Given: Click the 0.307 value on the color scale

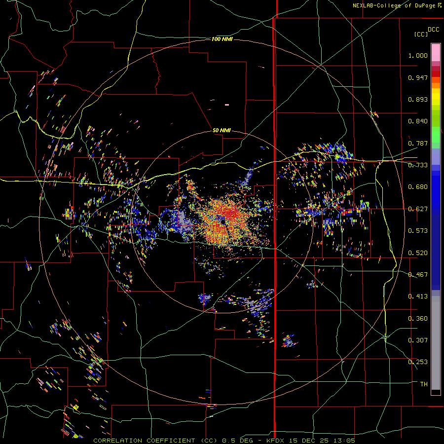Looking at the screenshot, I should pyautogui.click(x=418, y=340).
